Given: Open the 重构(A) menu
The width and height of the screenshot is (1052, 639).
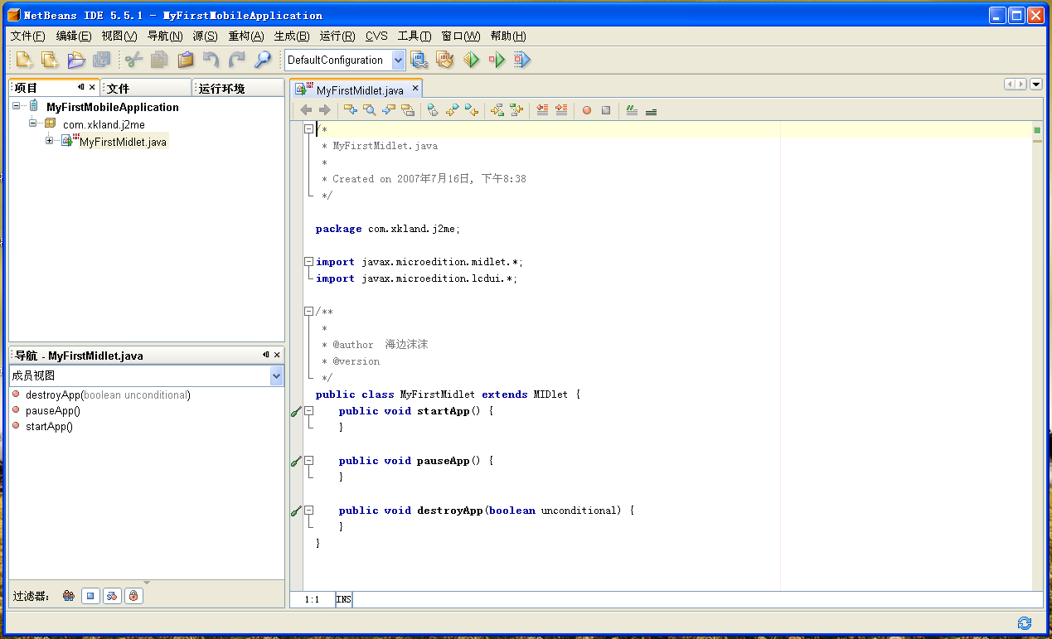Looking at the screenshot, I should pyautogui.click(x=246, y=36).
